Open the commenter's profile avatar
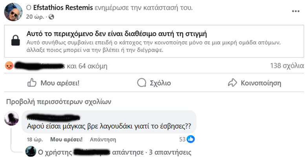The image size is (307, 160). coord(11,117)
